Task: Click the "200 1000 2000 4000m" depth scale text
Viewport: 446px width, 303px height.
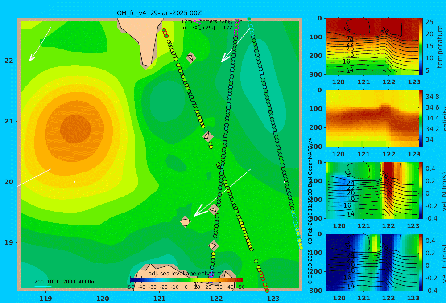Action: 65,282
